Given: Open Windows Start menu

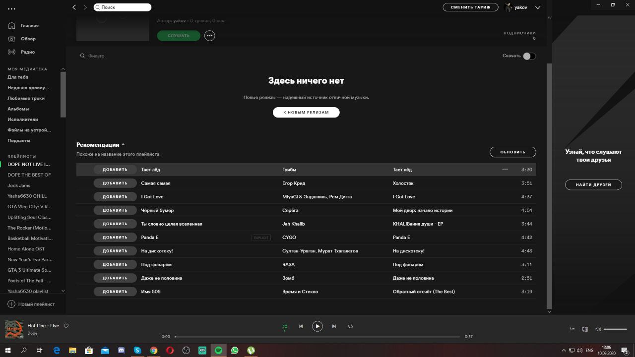Looking at the screenshot, I should point(8,350).
